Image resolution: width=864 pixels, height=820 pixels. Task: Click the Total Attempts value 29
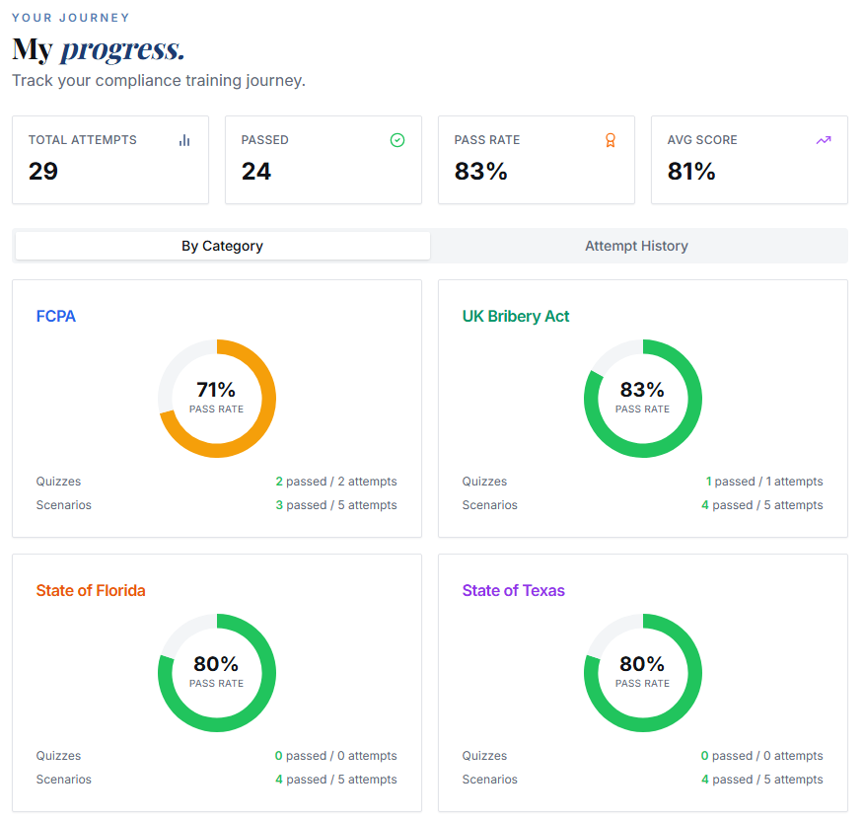43,171
